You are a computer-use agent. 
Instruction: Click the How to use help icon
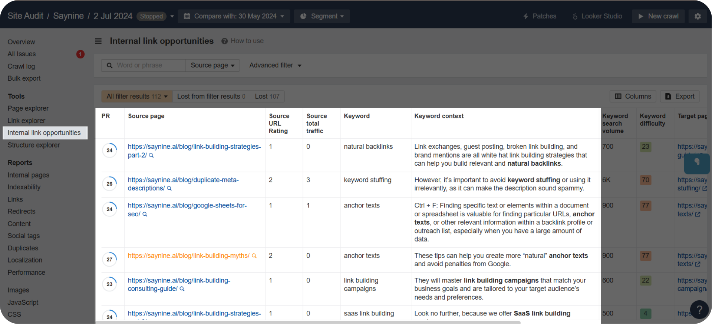[224, 41]
